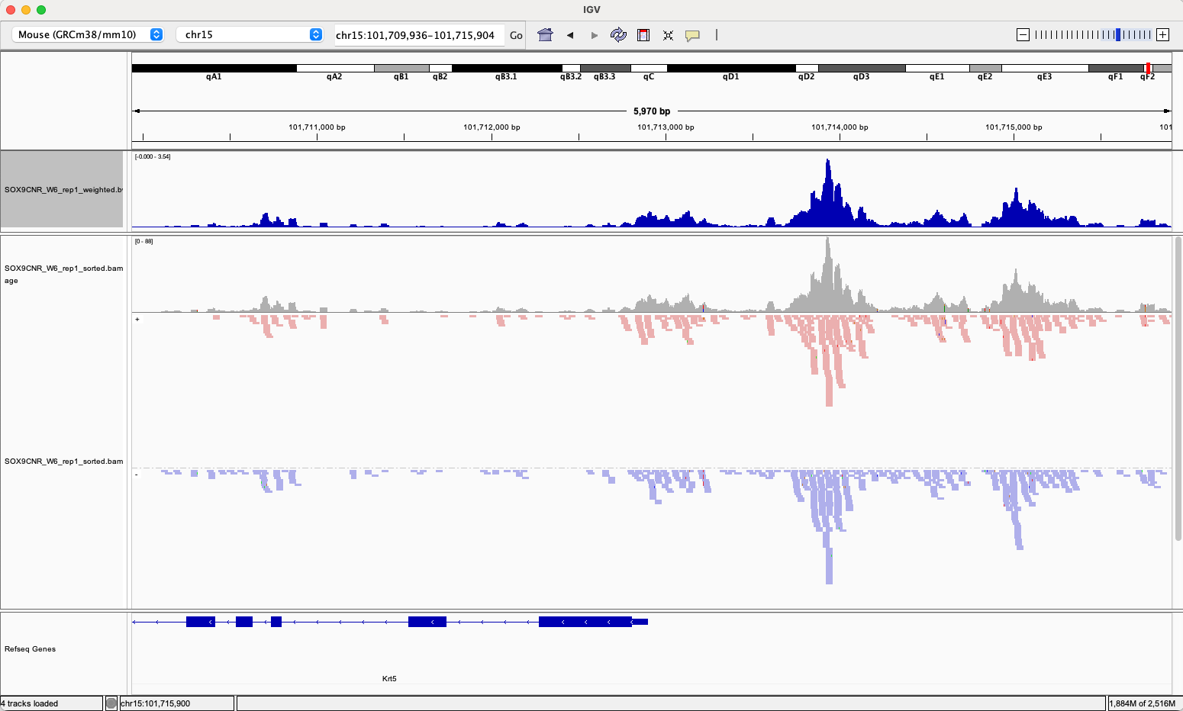Click the qD3 band on the ideogram
The width and height of the screenshot is (1183, 711).
[862, 69]
